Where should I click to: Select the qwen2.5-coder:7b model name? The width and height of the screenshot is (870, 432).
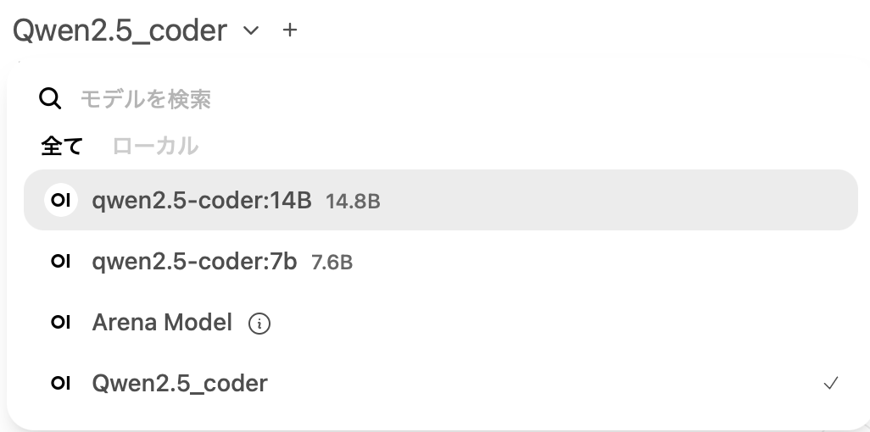194,262
